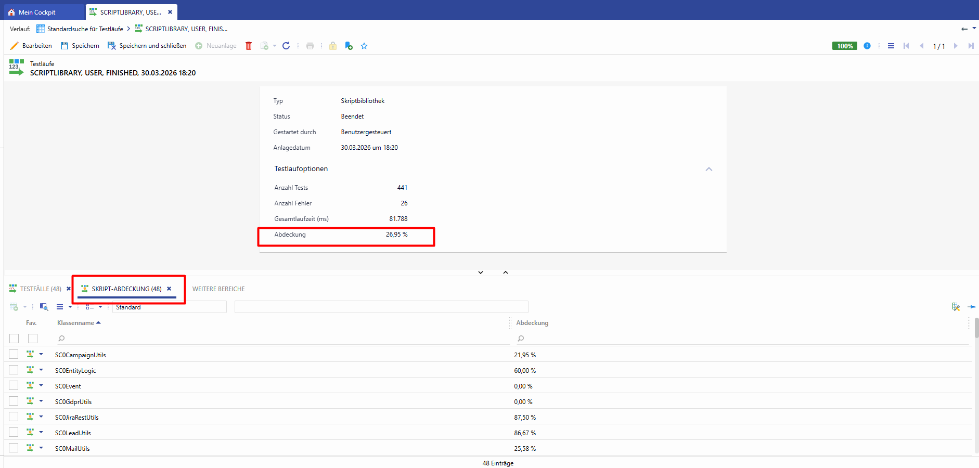Open the dropdown beside the list menu icon
This screenshot has height=468, width=979.
coord(70,307)
